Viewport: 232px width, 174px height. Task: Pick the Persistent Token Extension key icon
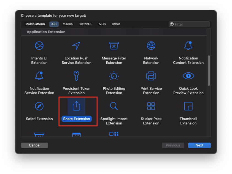click(x=76, y=76)
